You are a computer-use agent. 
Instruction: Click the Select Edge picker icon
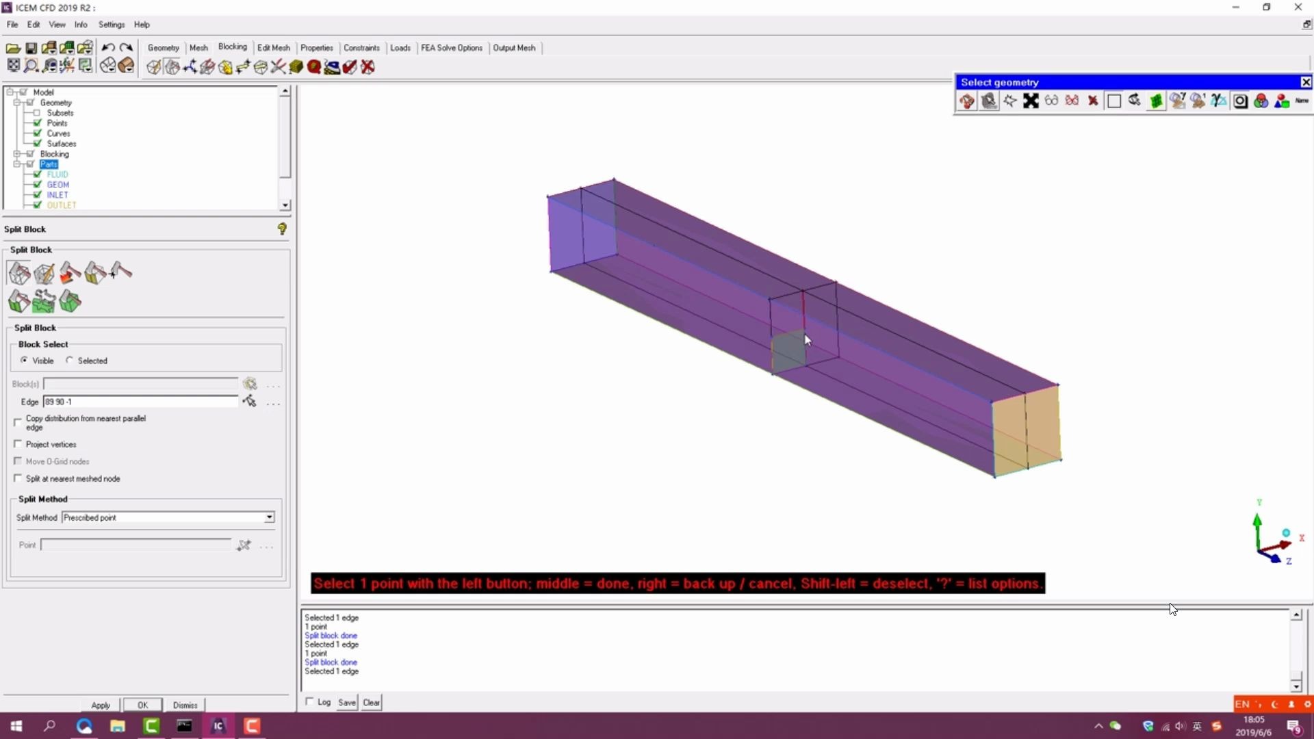pyautogui.click(x=250, y=402)
